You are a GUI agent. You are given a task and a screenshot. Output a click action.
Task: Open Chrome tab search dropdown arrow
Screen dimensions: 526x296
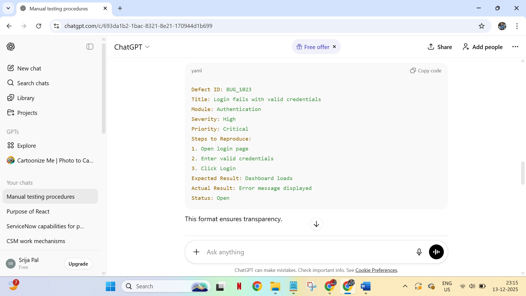[x=8, y=8]
